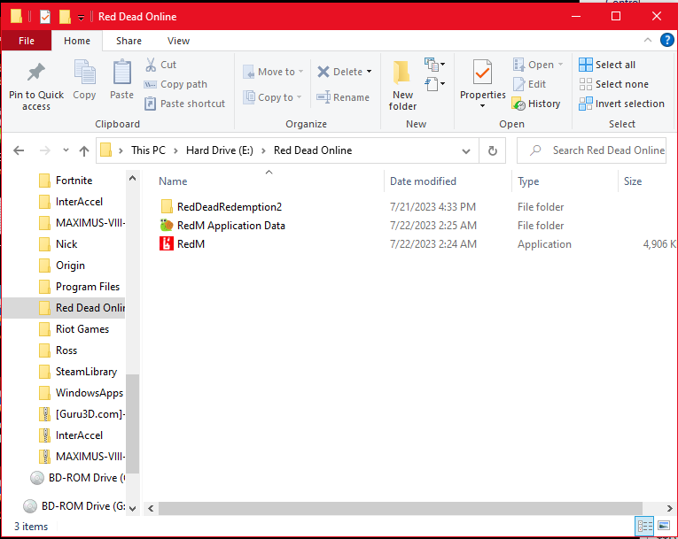This screenshot has height=539, width=678.
Task: Open the Quick Access Toolbar customize arrow
Action: pos(81,18)
